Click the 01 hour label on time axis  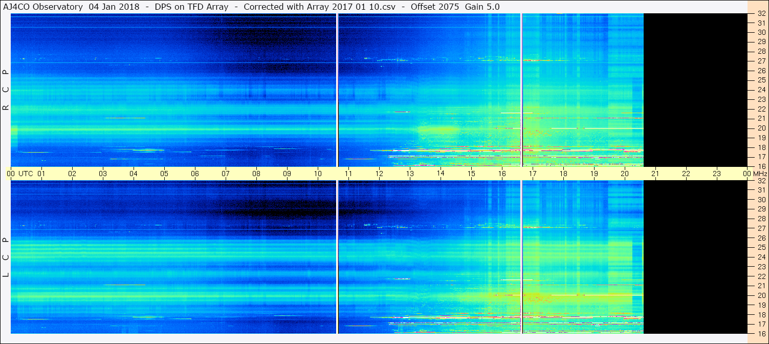[41, 174]
